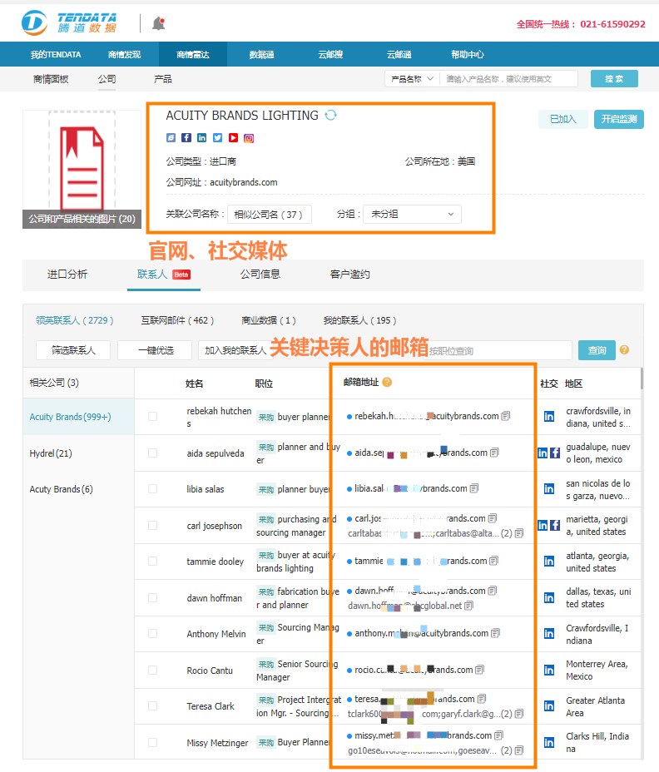Image resolution: width=659 pixels, height=772 pixels.
Task: Click the TENDATA logo
Action: click(69, 22)
